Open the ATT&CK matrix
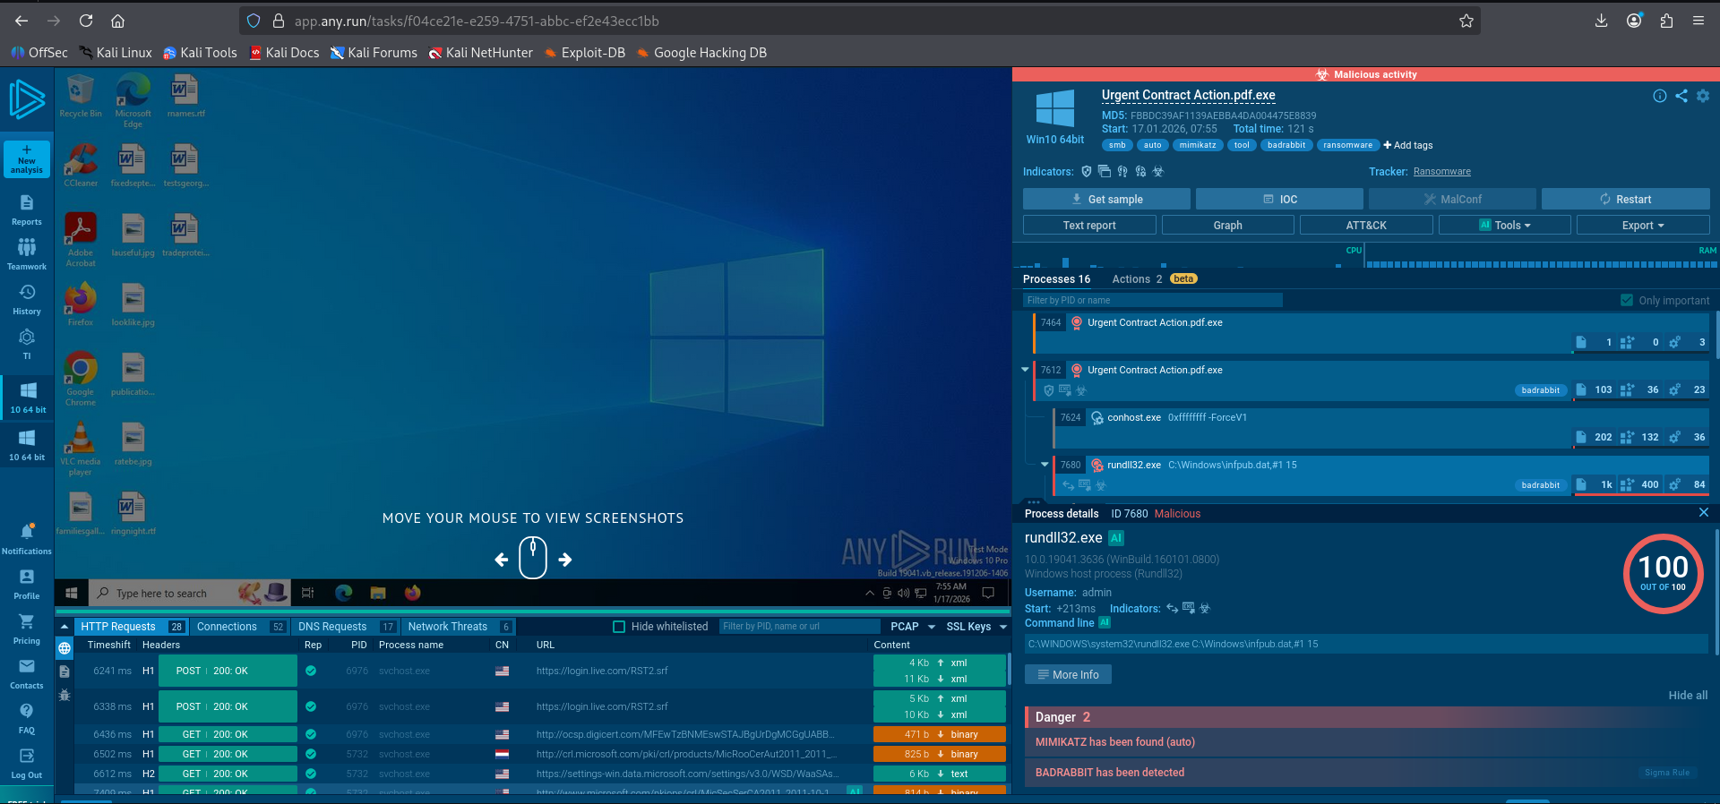1720x804 pixels. (1366, 226)
